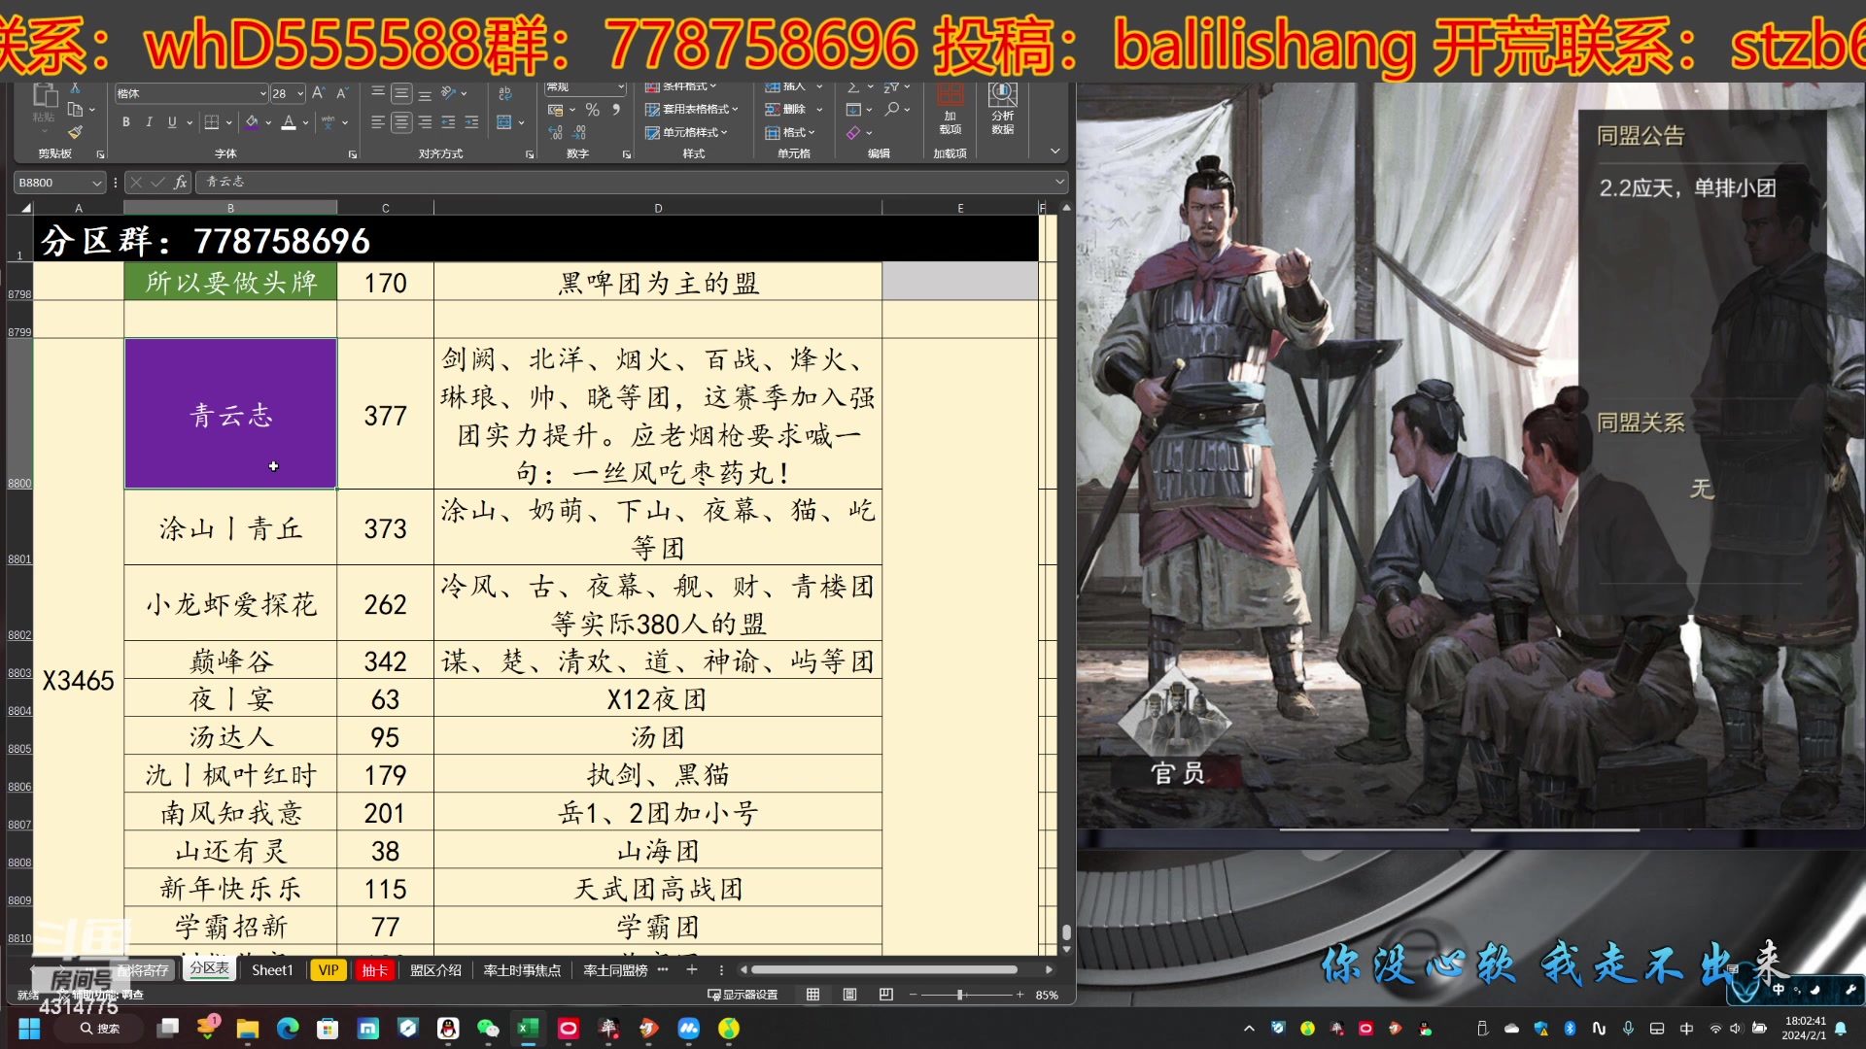Click the 显示器设置 display settings button
The image size is (1866, 1049).
click(743, 995)
